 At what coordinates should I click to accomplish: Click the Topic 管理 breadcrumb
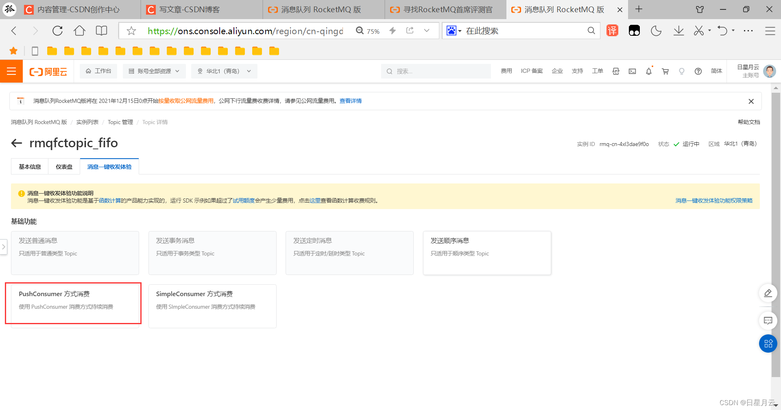coord(120,122)
